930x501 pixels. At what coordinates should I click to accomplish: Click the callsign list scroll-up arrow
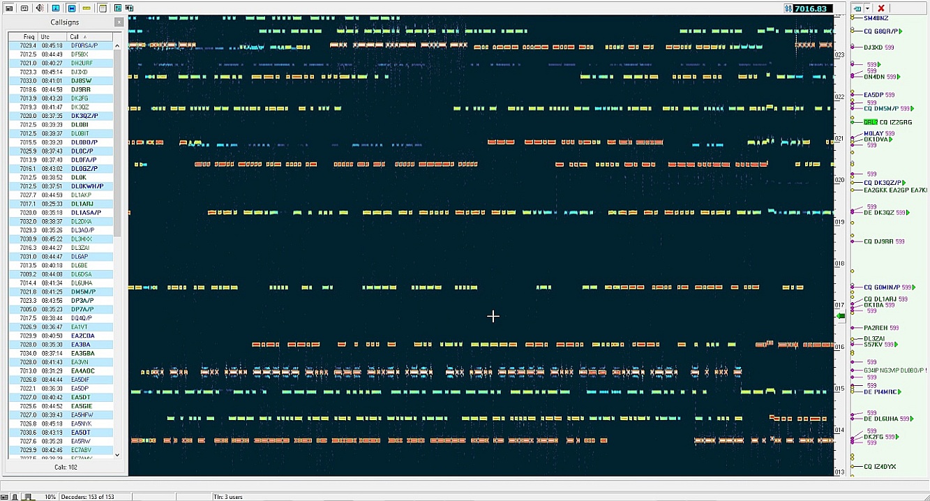point(117,46)
